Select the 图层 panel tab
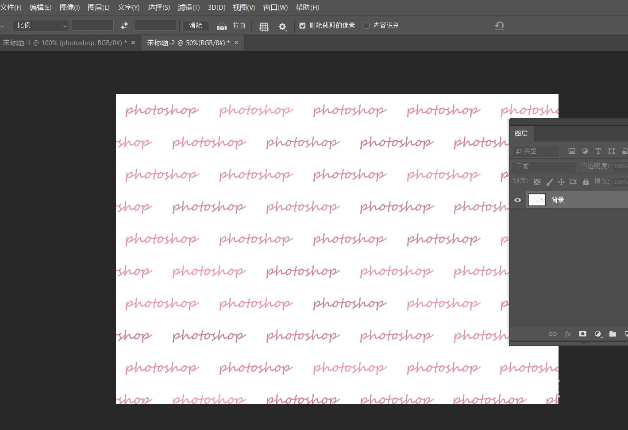The image size is (628, 430). click(521, 133)
